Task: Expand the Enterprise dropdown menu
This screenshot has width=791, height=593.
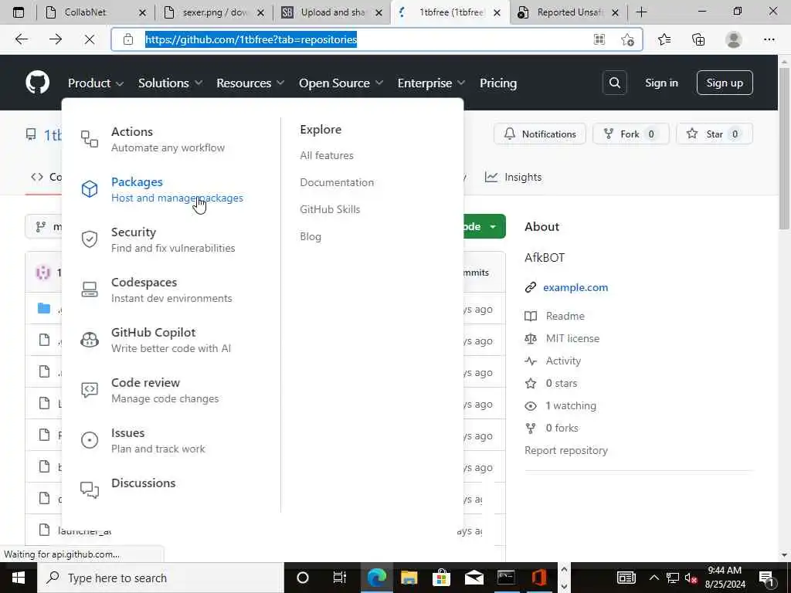Action: tap(431, 83)
